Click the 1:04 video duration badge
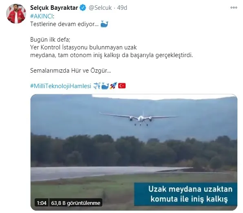This screenshot has height=213, width=243. coord(42,203)
